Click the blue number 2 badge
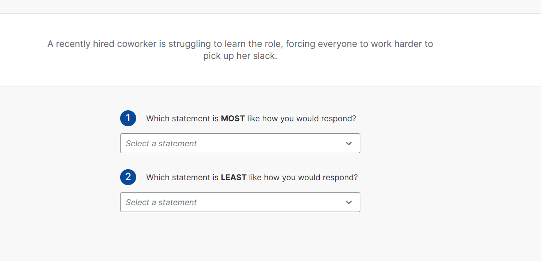 click(x=128, y=177)
